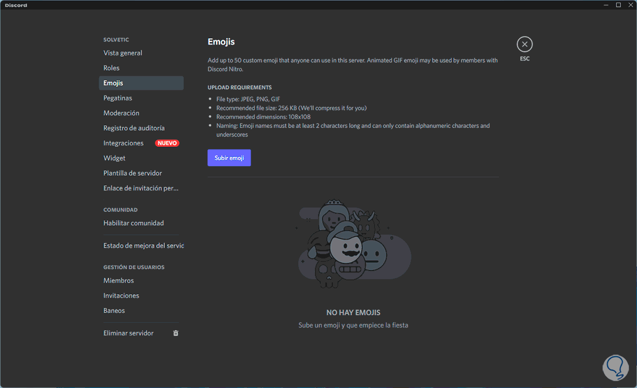
Task: Click the GESTIÓN DE USUARIOS header
Action: coord(134,268)
